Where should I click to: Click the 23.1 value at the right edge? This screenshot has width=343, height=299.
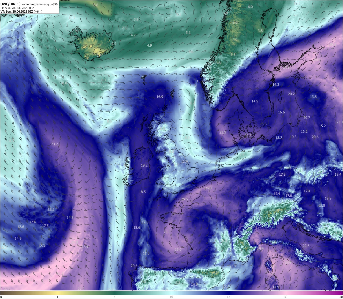pos(340,122)
